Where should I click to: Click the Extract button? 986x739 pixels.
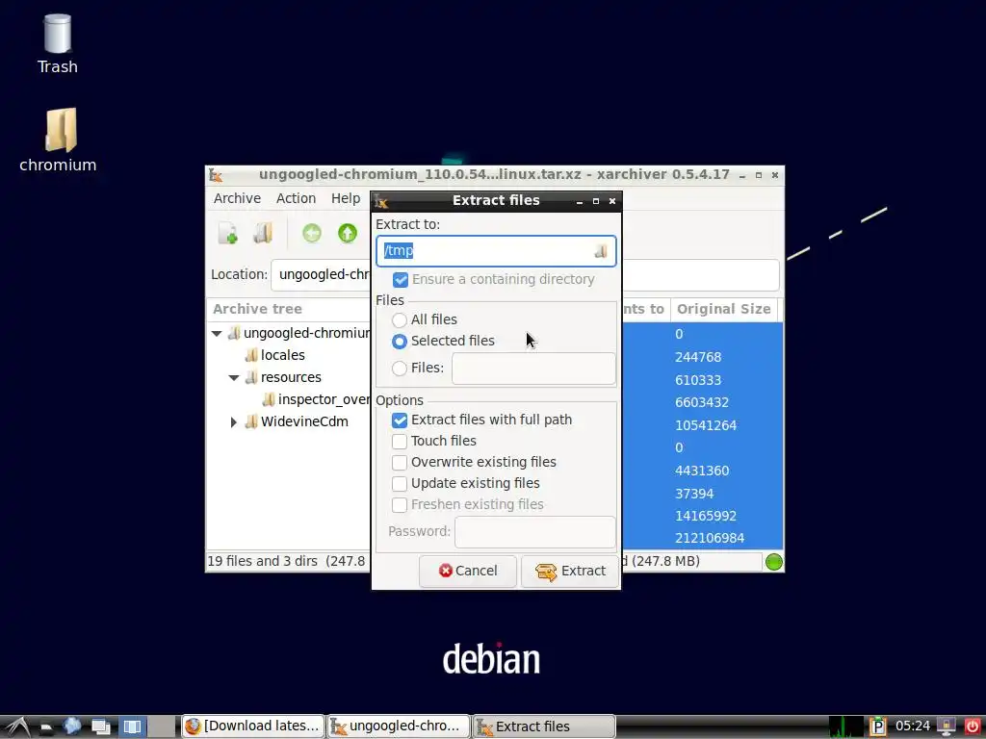click(570, 572)
